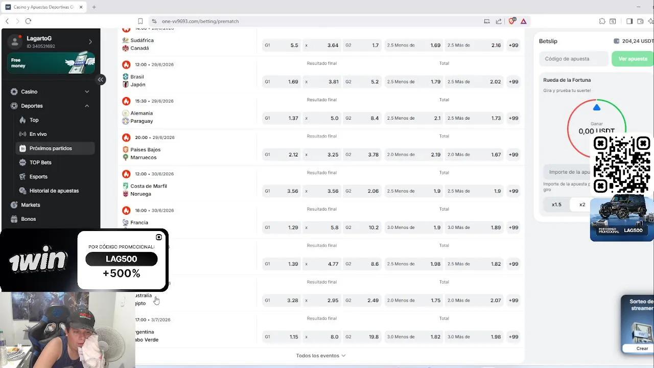The width and height of the screenshot is (654, 368).
Task: Expand the Casino menu chevron
Action: click(x=87, y=91)
